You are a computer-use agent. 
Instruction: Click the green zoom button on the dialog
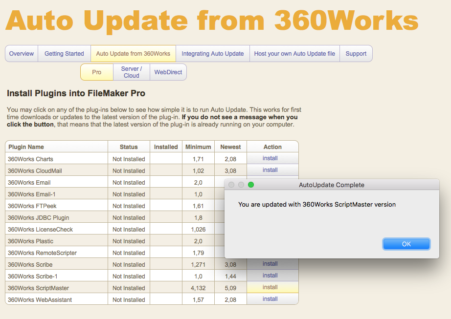click(x=251, y=185)
